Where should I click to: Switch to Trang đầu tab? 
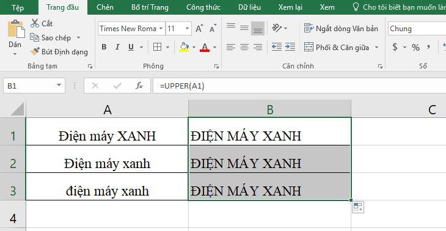pyautogui.click(x=62, y=7)
